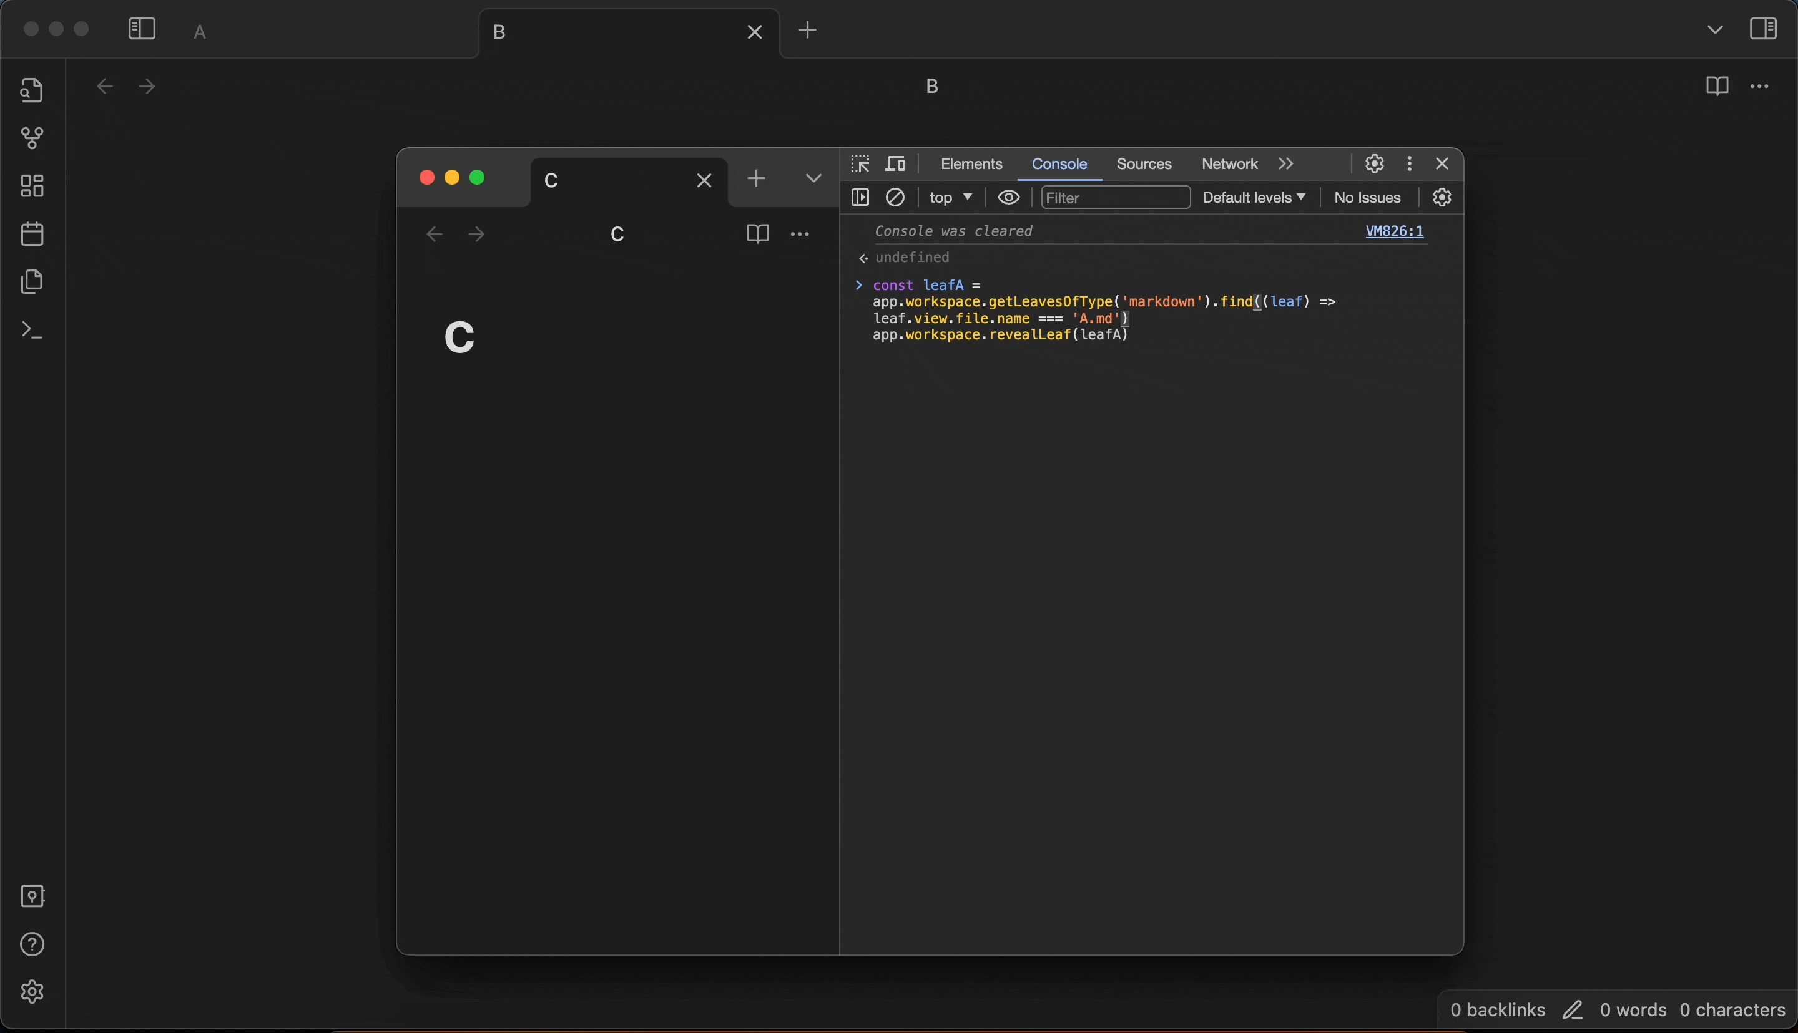Open command palette icon in ribbon

coord(32,331)
